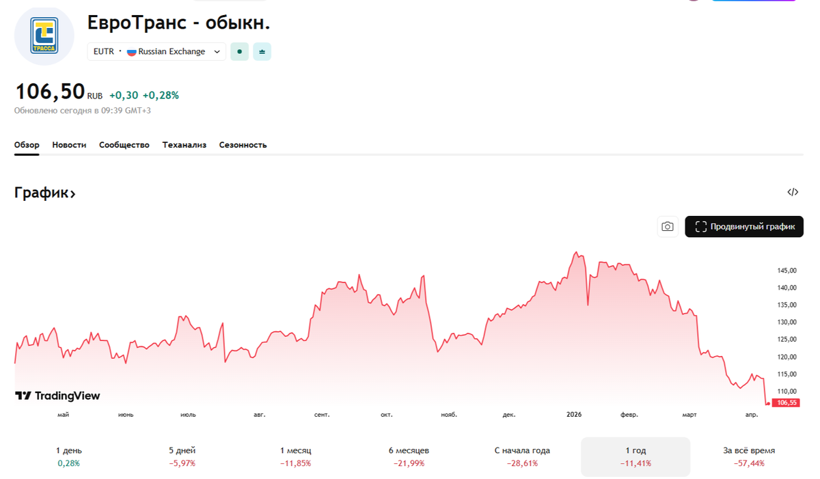Open the Сезонность tab
This screenshot has height=479, width=820.
(243, 145)
